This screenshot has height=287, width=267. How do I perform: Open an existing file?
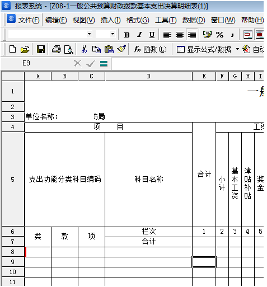pos(25,49)
